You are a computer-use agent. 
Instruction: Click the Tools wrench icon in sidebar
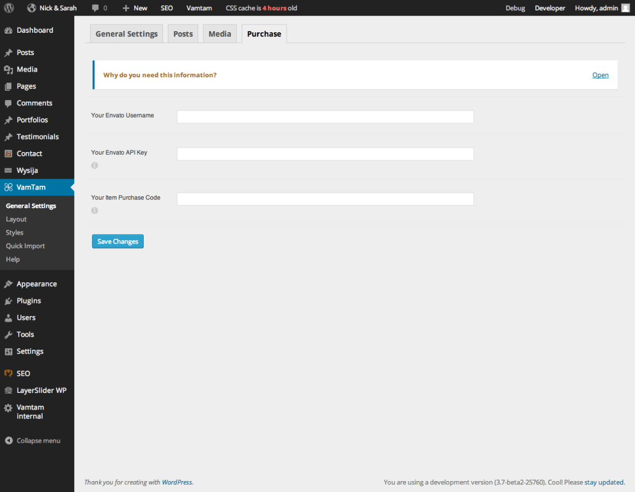point(8,335)
